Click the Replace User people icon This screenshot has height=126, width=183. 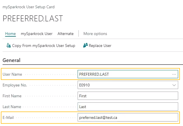tap(86, 45)
